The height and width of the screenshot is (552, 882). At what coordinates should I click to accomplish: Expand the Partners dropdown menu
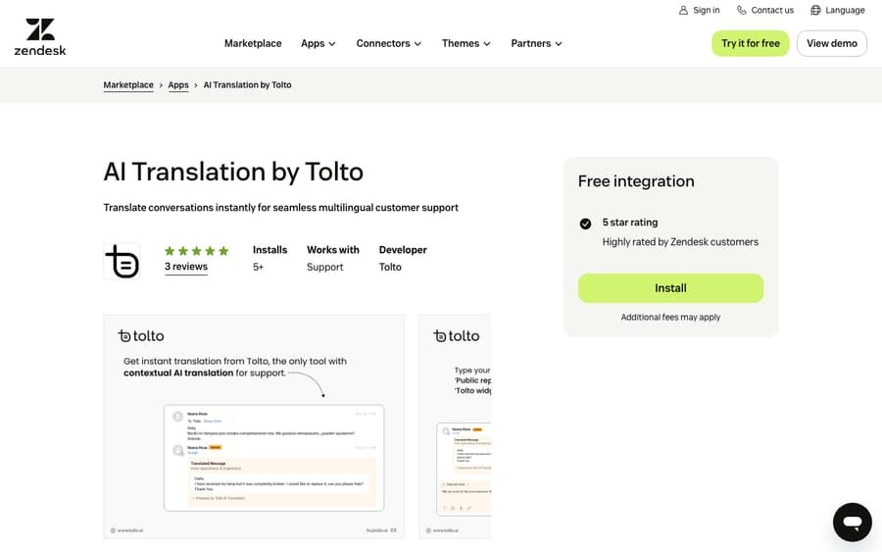536,43
